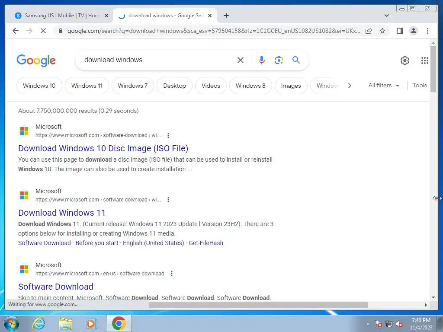Follow the Before you start sitelink
This screenshot has width=443, height=332.
click(x=97, y=243)
